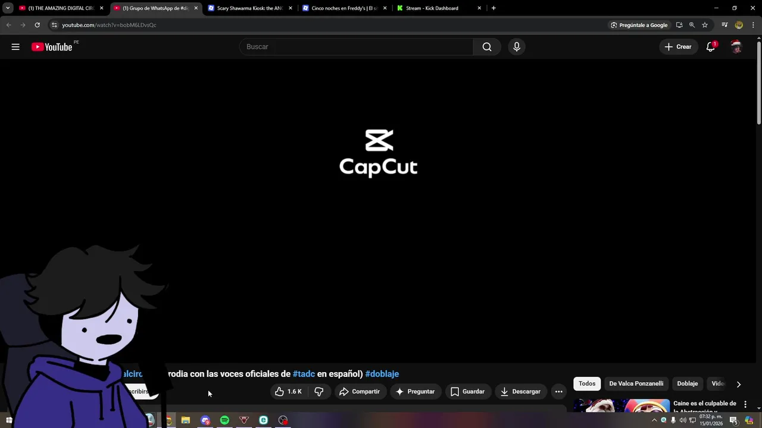This screenshot has height=428, width=762.
Task: Start voice search with microphone icon
Action: tap(517, 47)
